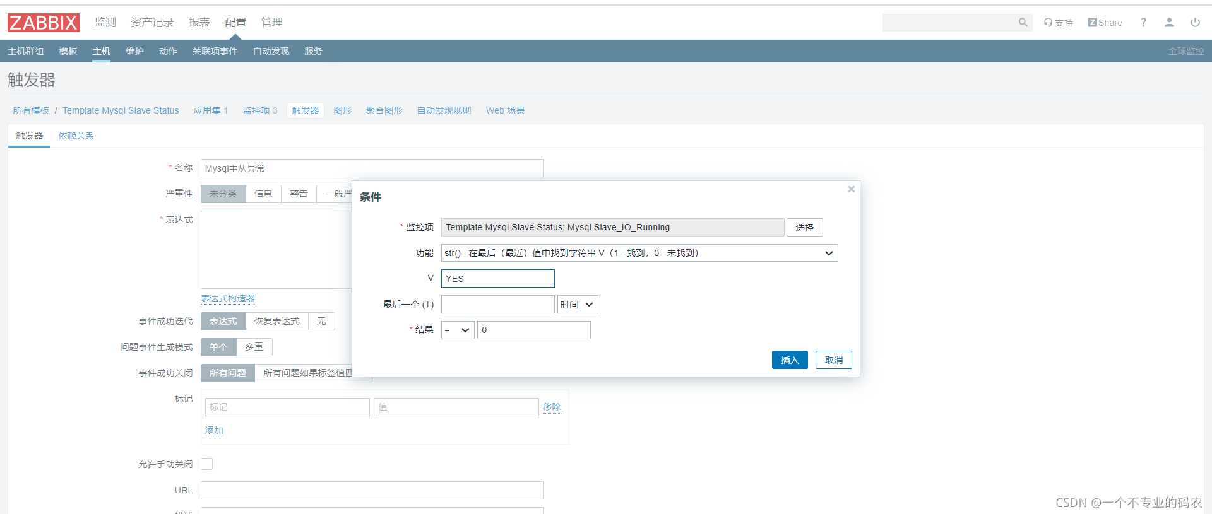Open the user profile icon

(1169, 23)
